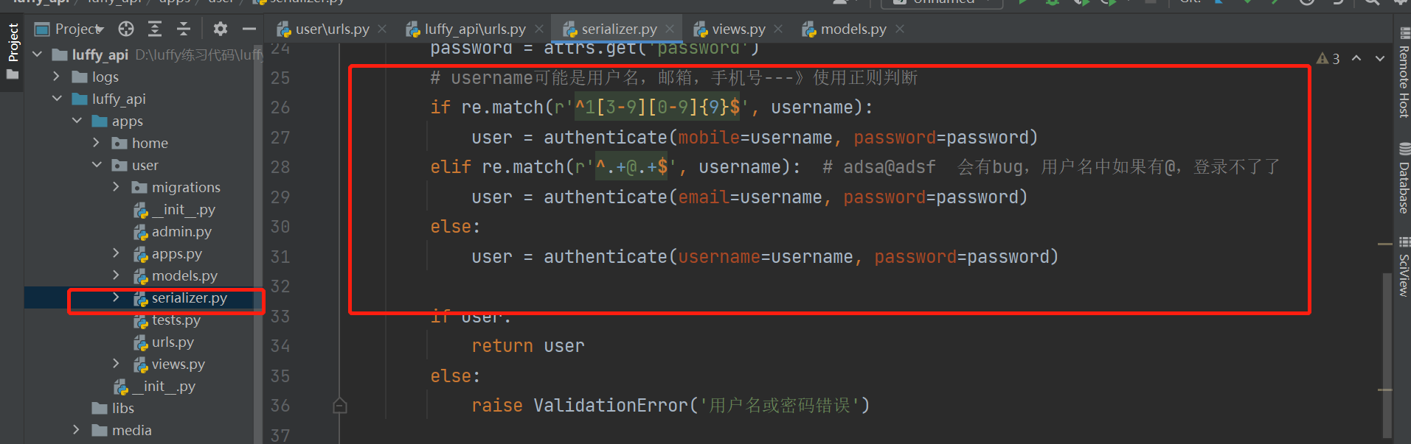Screen dimensions: 1411x444
Task: Select models.py in project tree
Action: click(176, 275)
